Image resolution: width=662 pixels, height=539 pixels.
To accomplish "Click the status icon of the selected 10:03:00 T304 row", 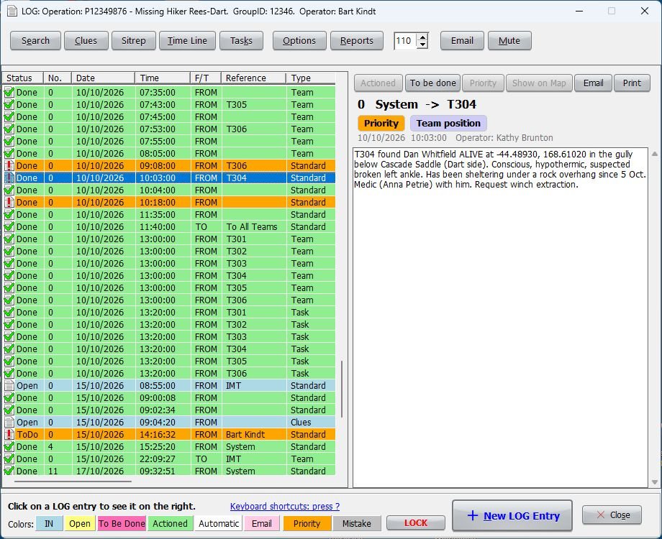I will pos(9,178).
